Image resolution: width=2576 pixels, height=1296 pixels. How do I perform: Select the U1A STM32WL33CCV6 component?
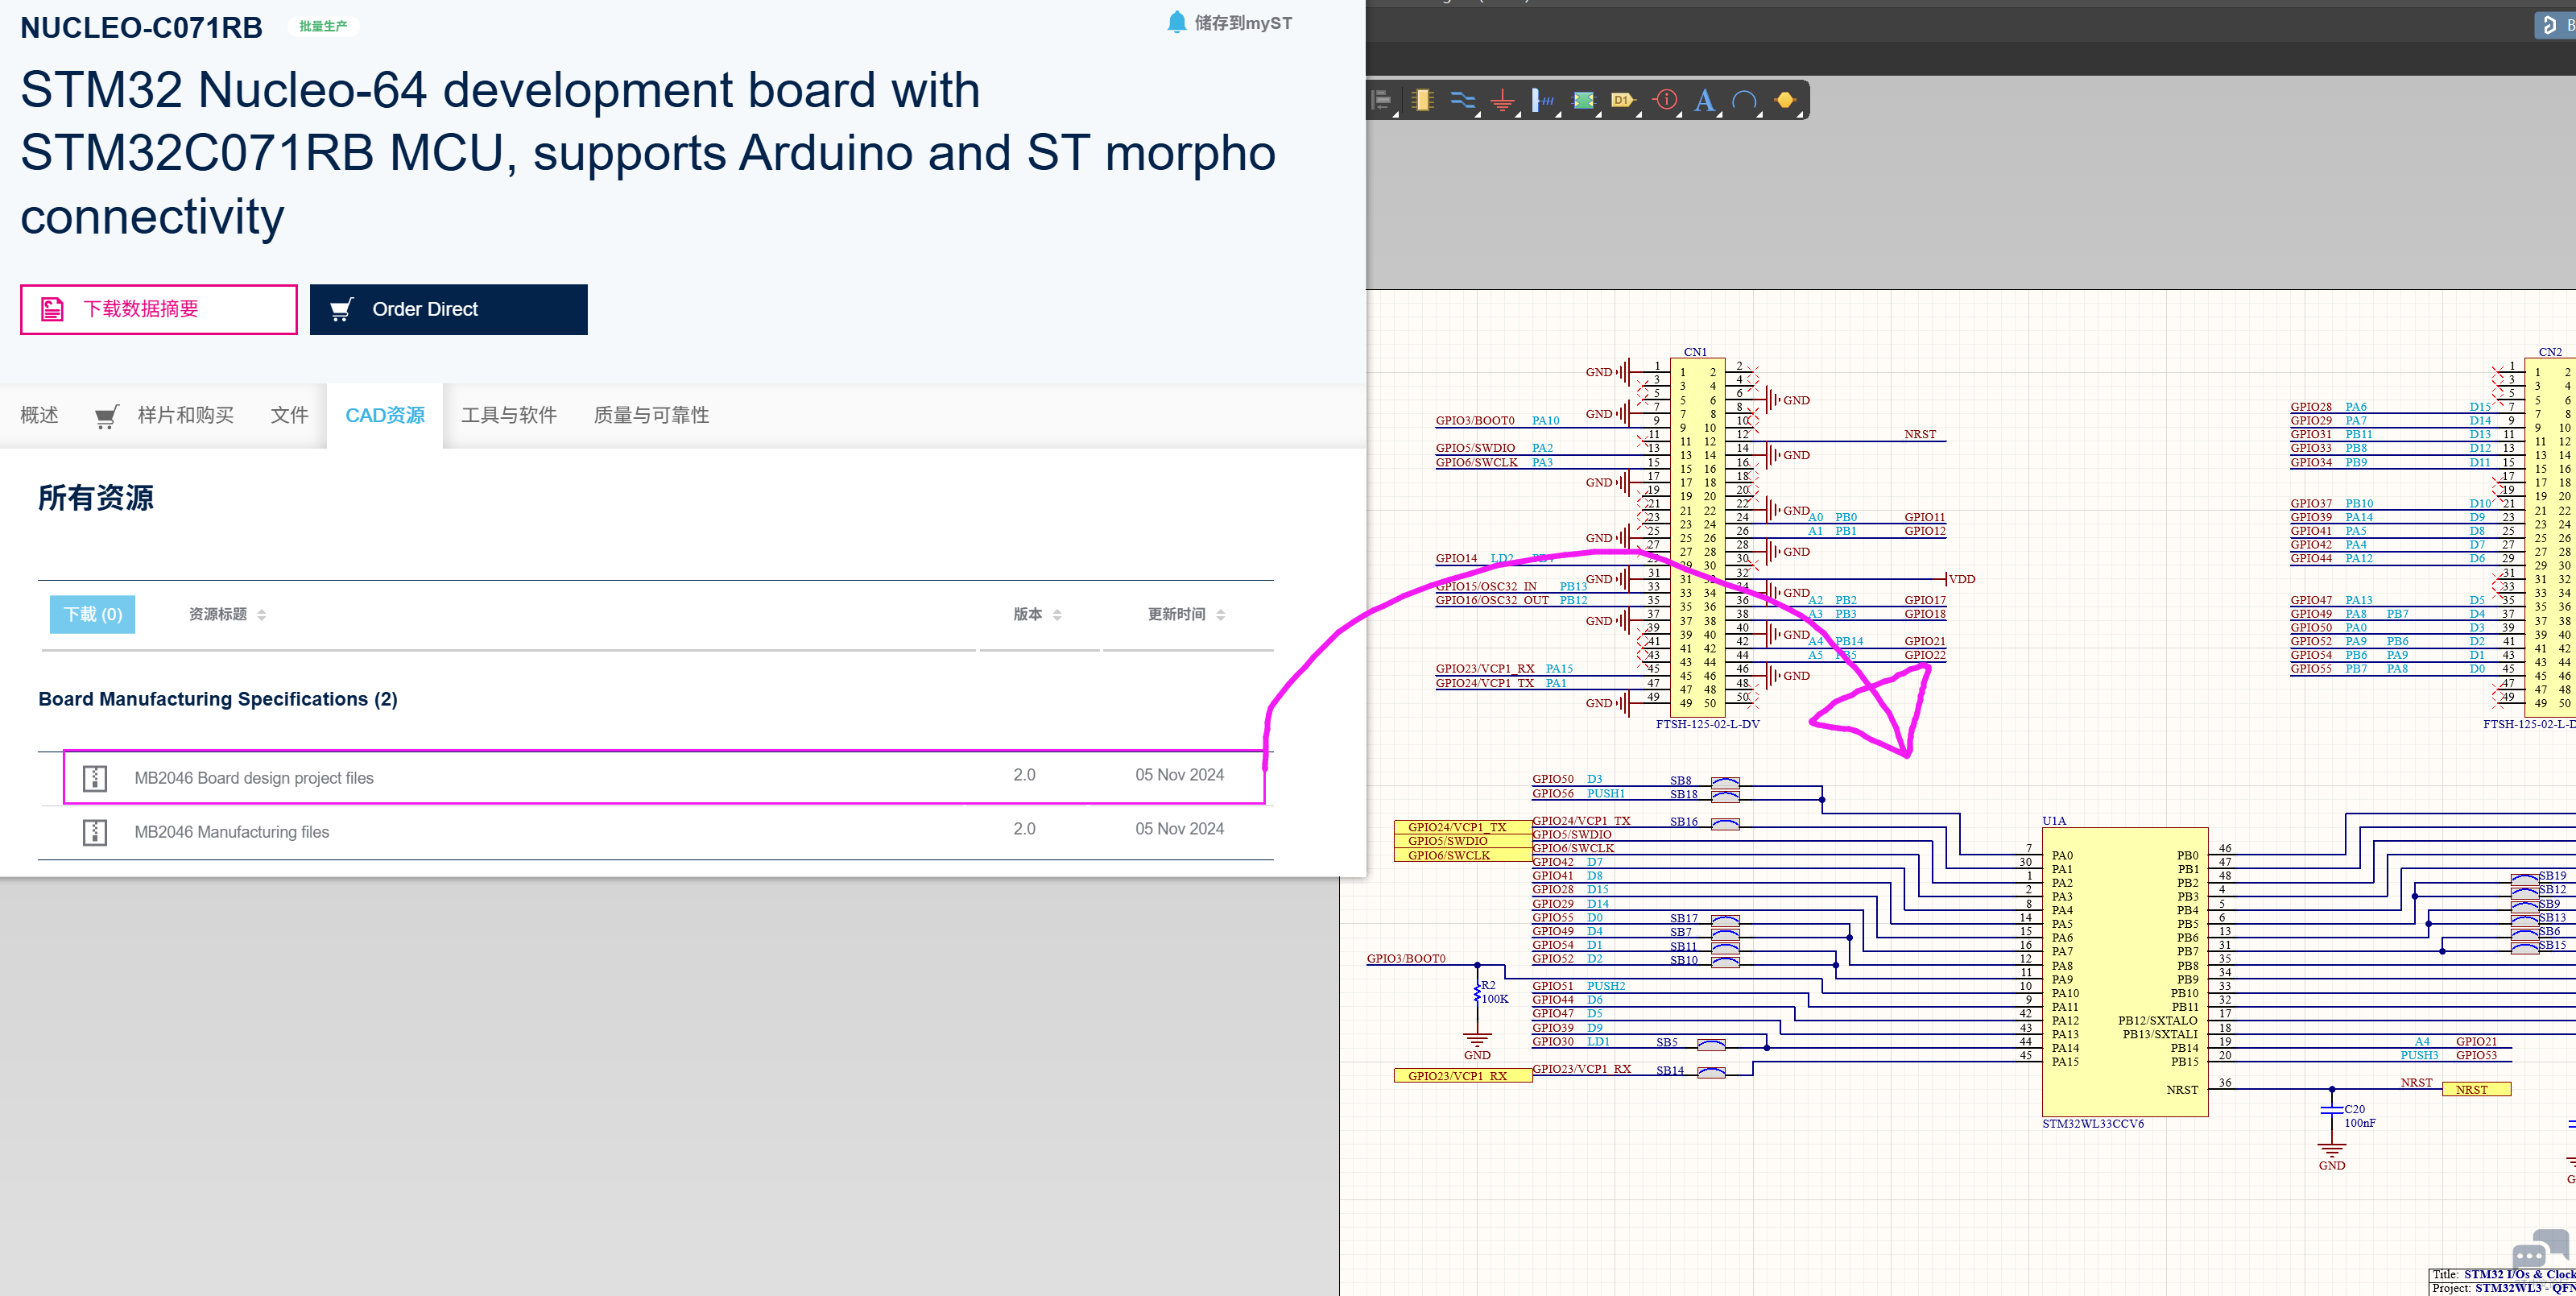(2125, 971)
